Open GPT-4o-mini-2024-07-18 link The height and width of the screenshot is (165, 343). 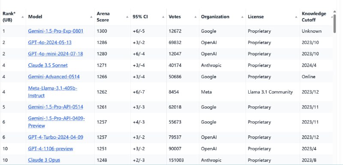pyautogui.click(x=55, y=53)
